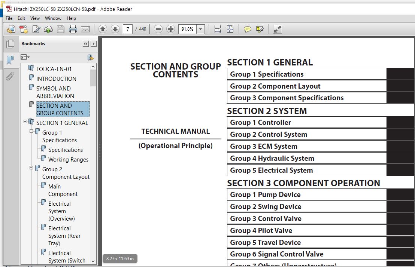415x267 pixels.
Task: Expand the Bookmarks panel with right arrow
Action: point(93,44)
